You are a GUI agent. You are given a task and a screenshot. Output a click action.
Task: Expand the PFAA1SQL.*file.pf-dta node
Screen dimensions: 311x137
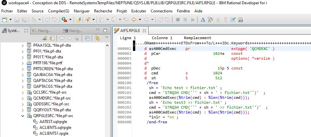[23, 46]
